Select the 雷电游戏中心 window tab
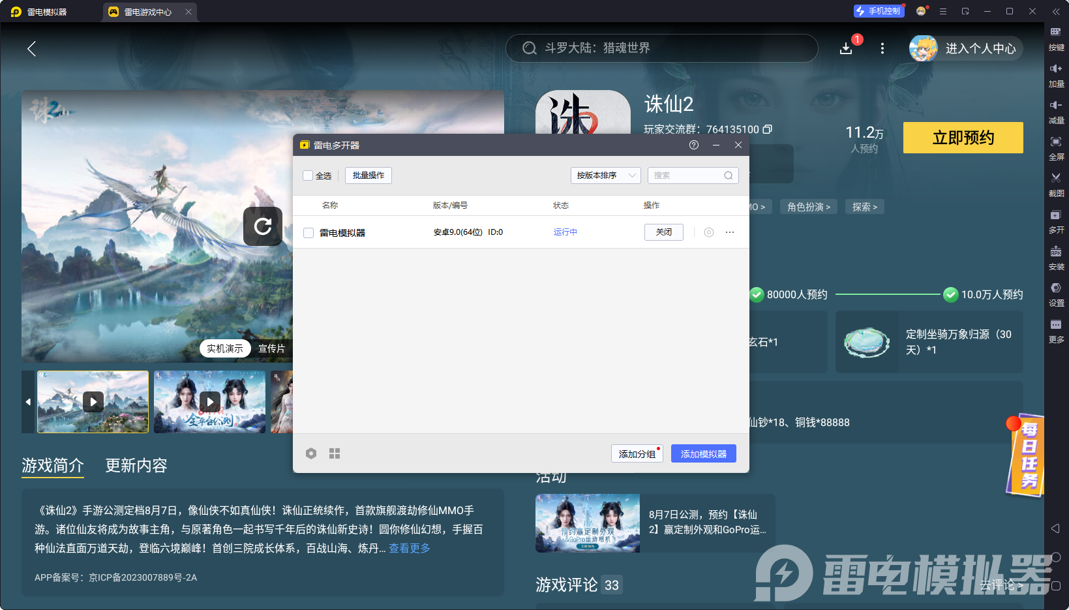Viewport: 1069px width, 610px height. point(148,12)
